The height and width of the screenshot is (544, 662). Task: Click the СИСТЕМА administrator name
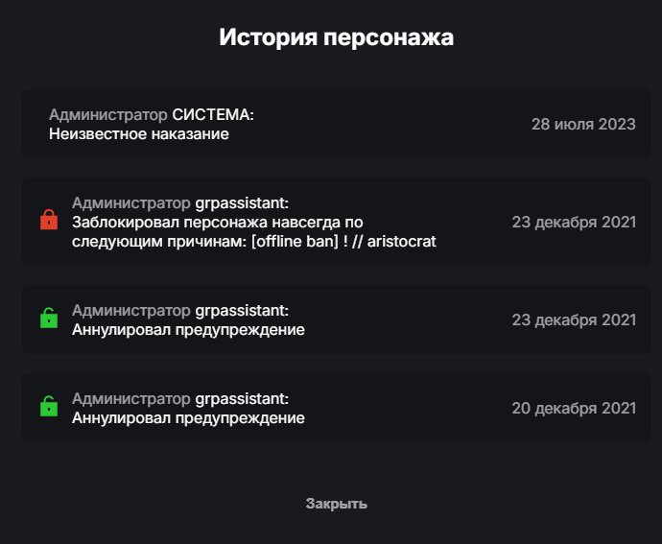point(213,115)
